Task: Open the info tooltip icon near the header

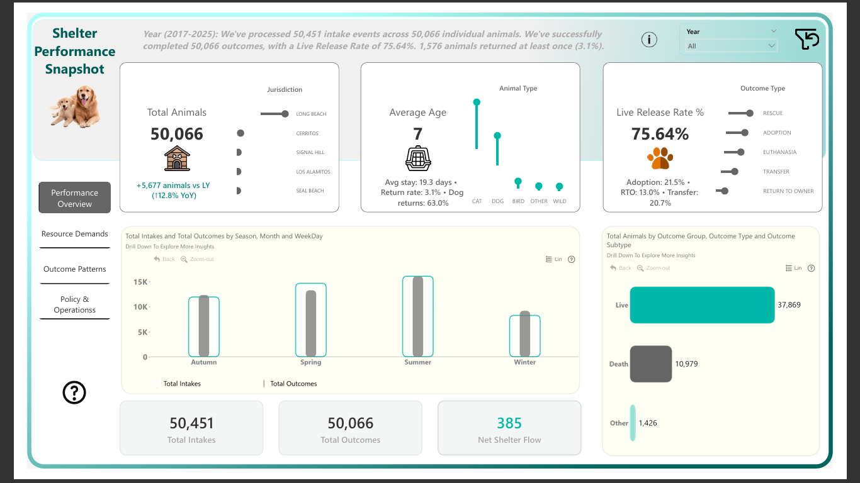Action: click(x=649, y=39)
